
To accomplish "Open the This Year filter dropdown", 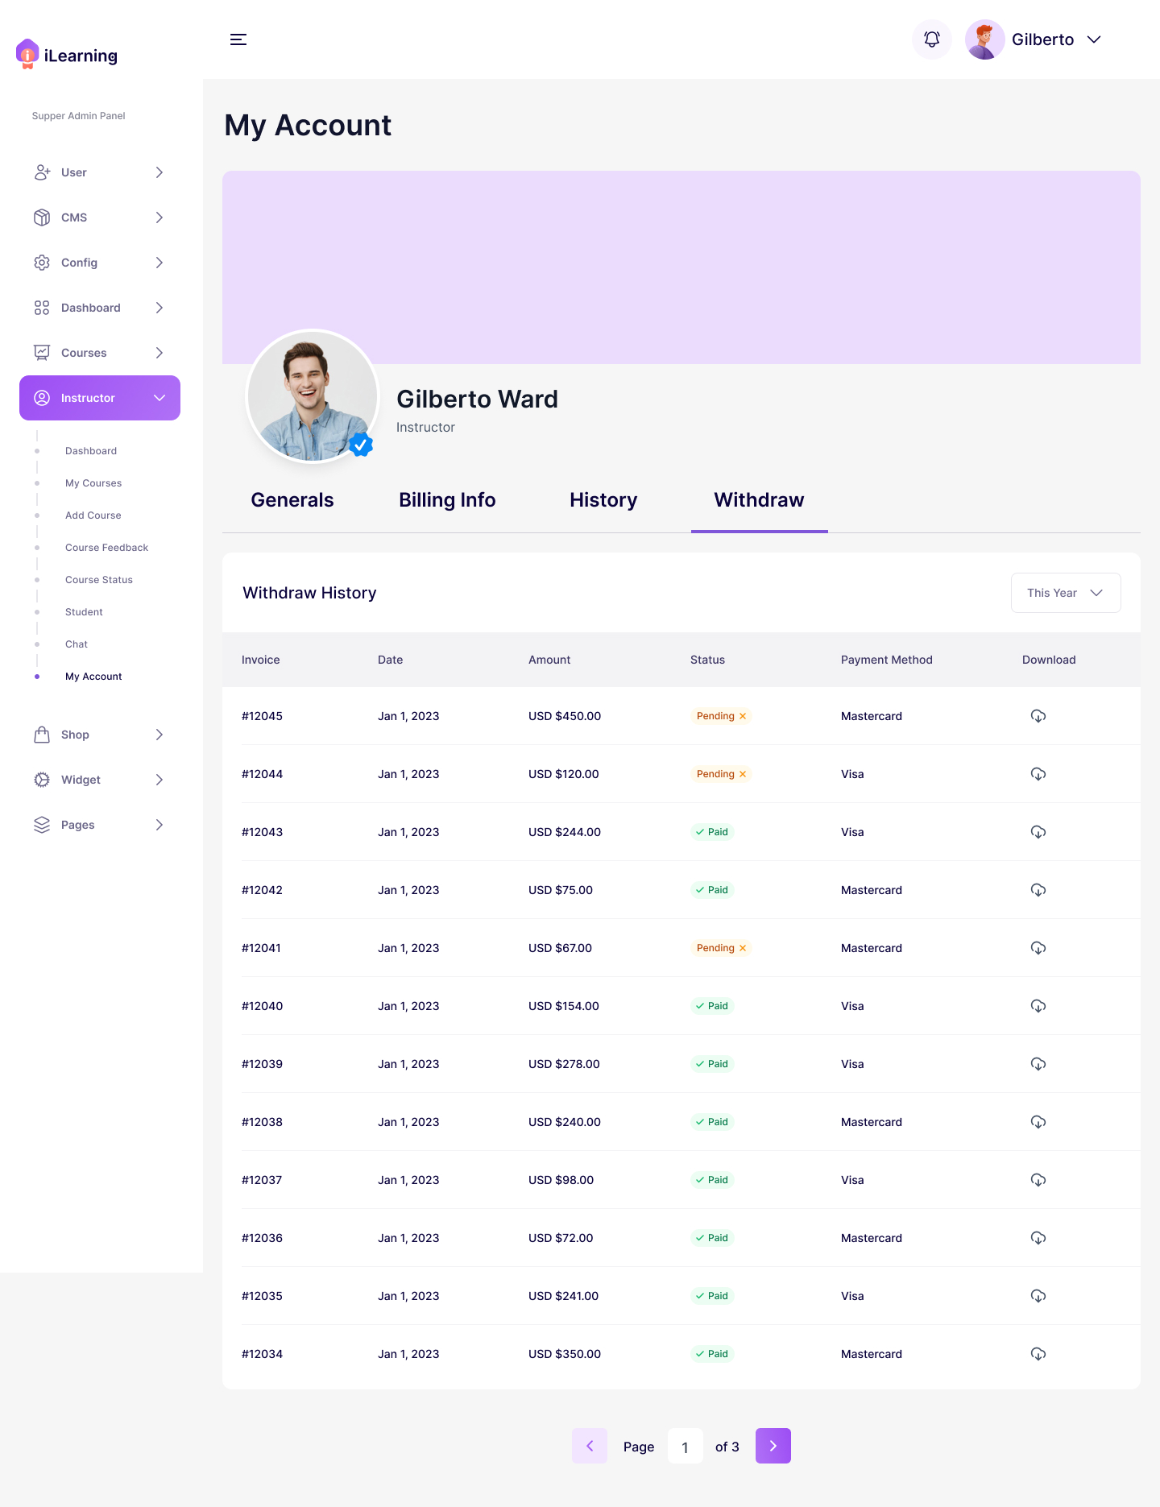I will (1066, 593).
